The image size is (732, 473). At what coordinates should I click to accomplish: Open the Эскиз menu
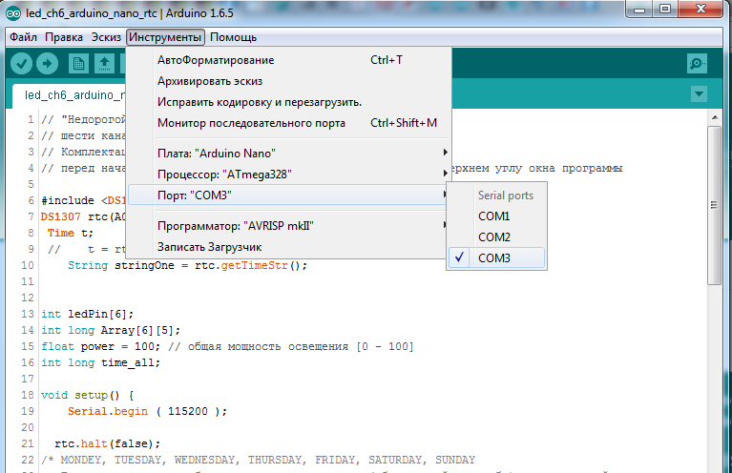106,37
